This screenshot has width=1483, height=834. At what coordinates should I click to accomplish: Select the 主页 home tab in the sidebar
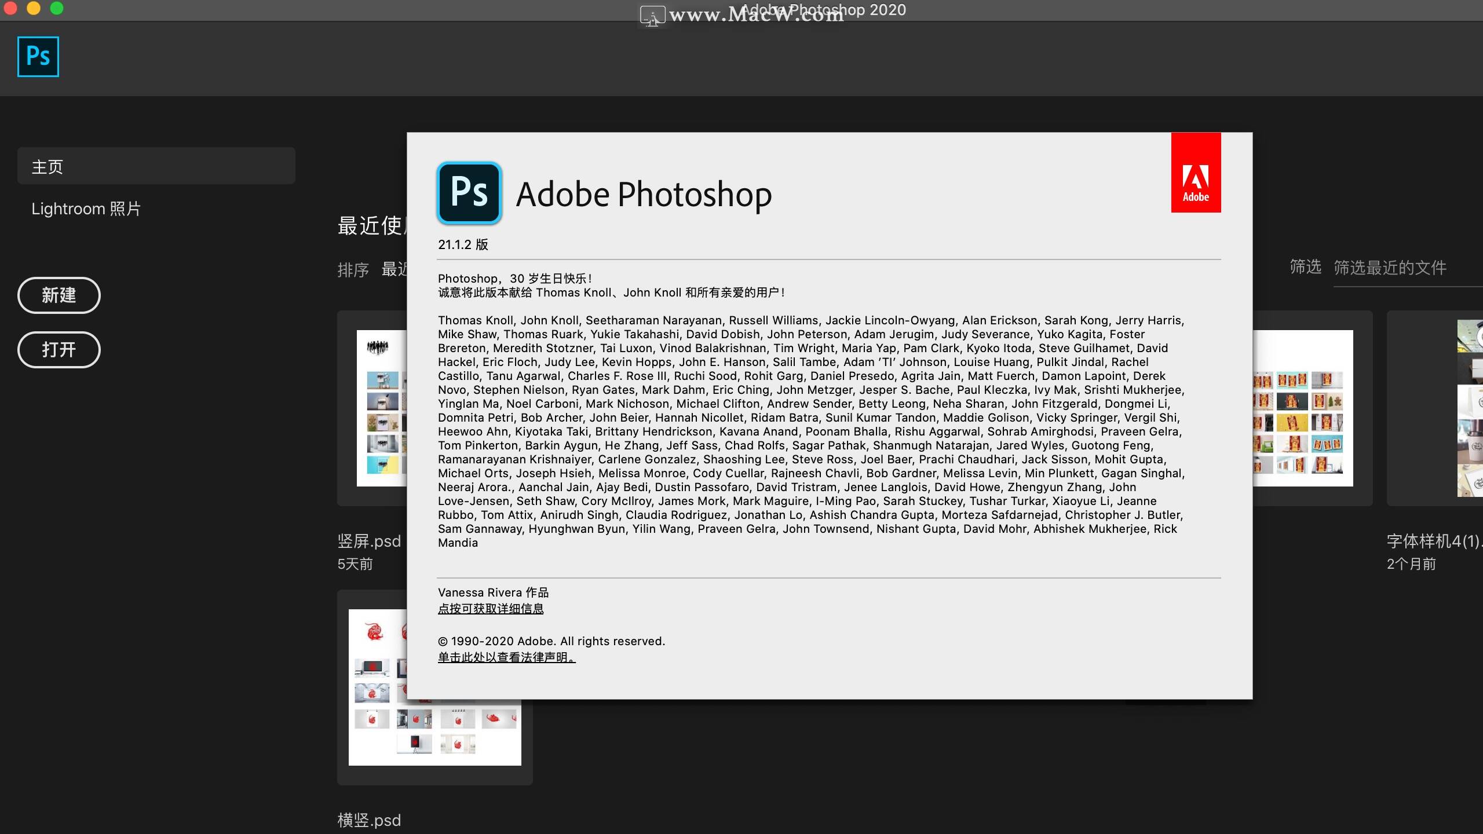point(156,166)
